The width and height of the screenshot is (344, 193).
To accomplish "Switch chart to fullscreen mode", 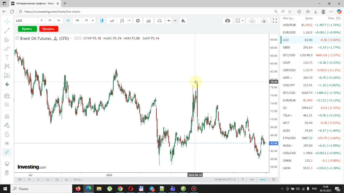I will (x=275, y=21).
